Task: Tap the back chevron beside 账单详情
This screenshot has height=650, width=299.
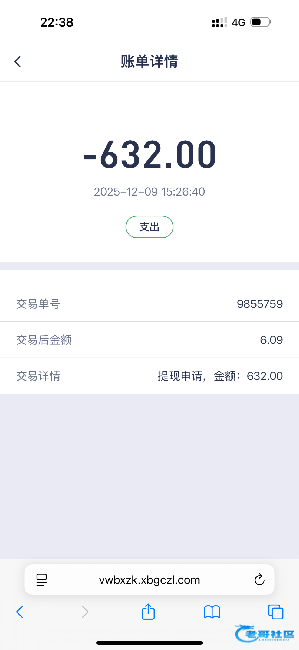Action: pos(18,62)
